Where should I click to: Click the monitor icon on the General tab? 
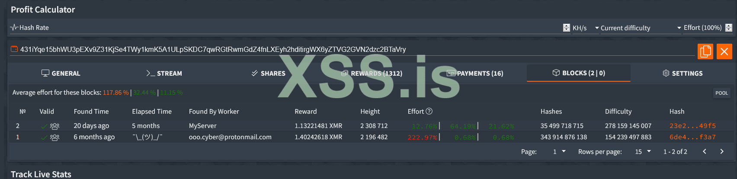click(x=45, y=73)
